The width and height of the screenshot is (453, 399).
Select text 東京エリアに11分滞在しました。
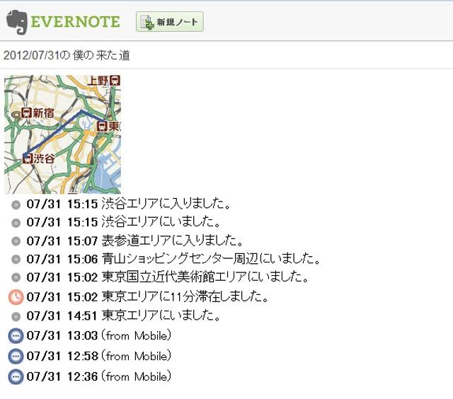[x=185, y=296]
